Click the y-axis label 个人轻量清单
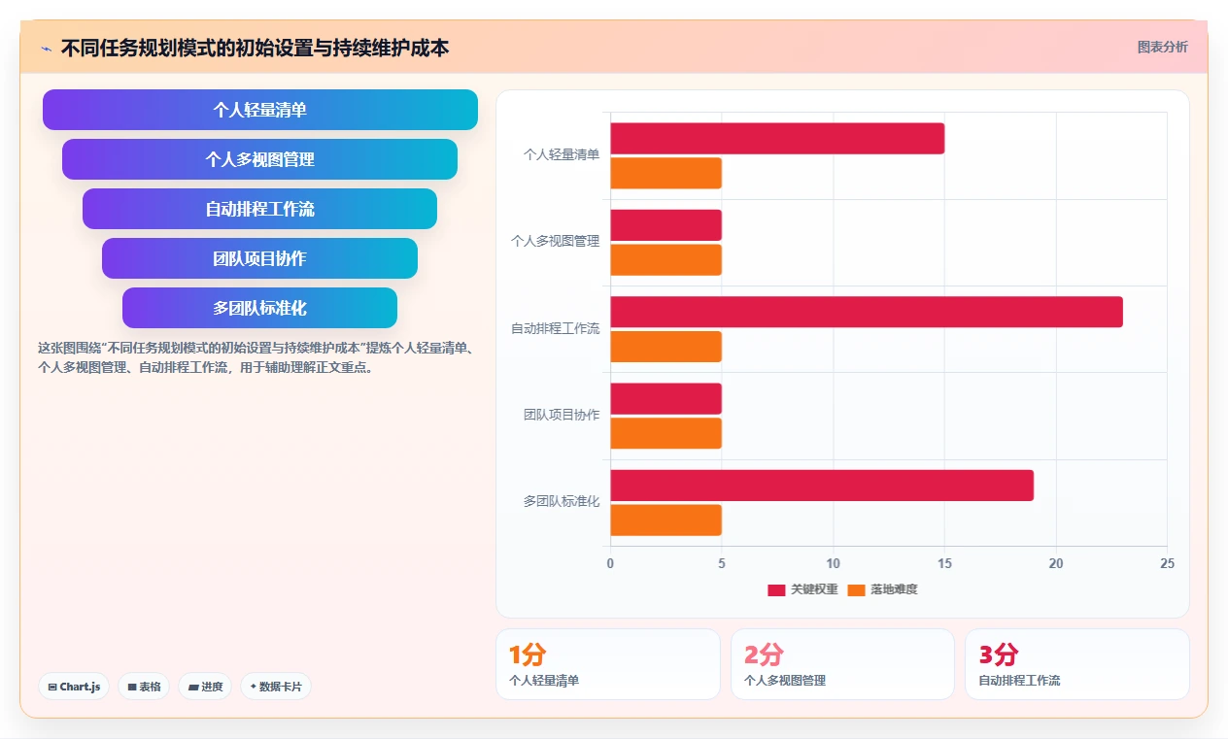Image resolution: width=1228 pixels, height=739 pixels. (x=562, y=154)
